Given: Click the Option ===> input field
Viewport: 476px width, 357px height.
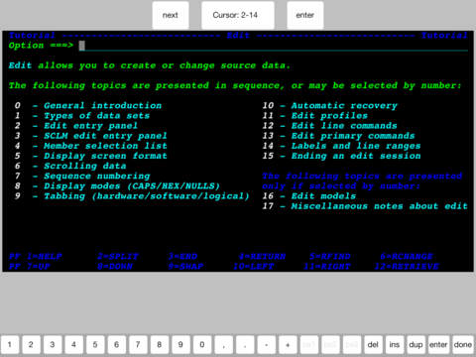Looking at the screenshot, I should click(x=274, y=46).
